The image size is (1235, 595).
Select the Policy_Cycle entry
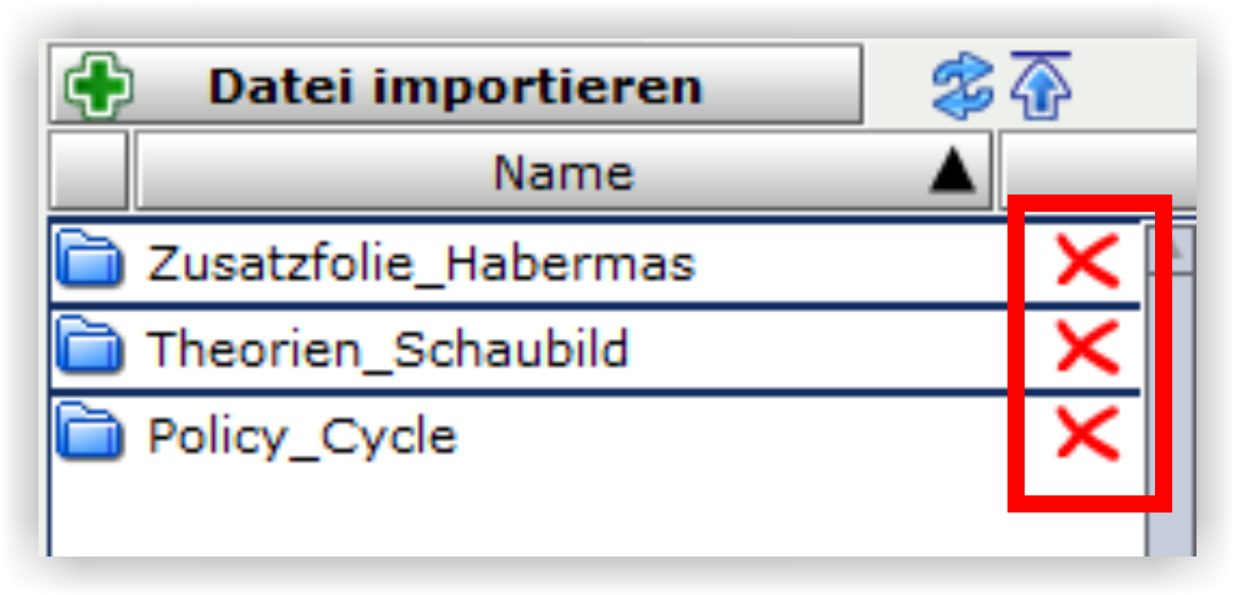pos(302,436)
